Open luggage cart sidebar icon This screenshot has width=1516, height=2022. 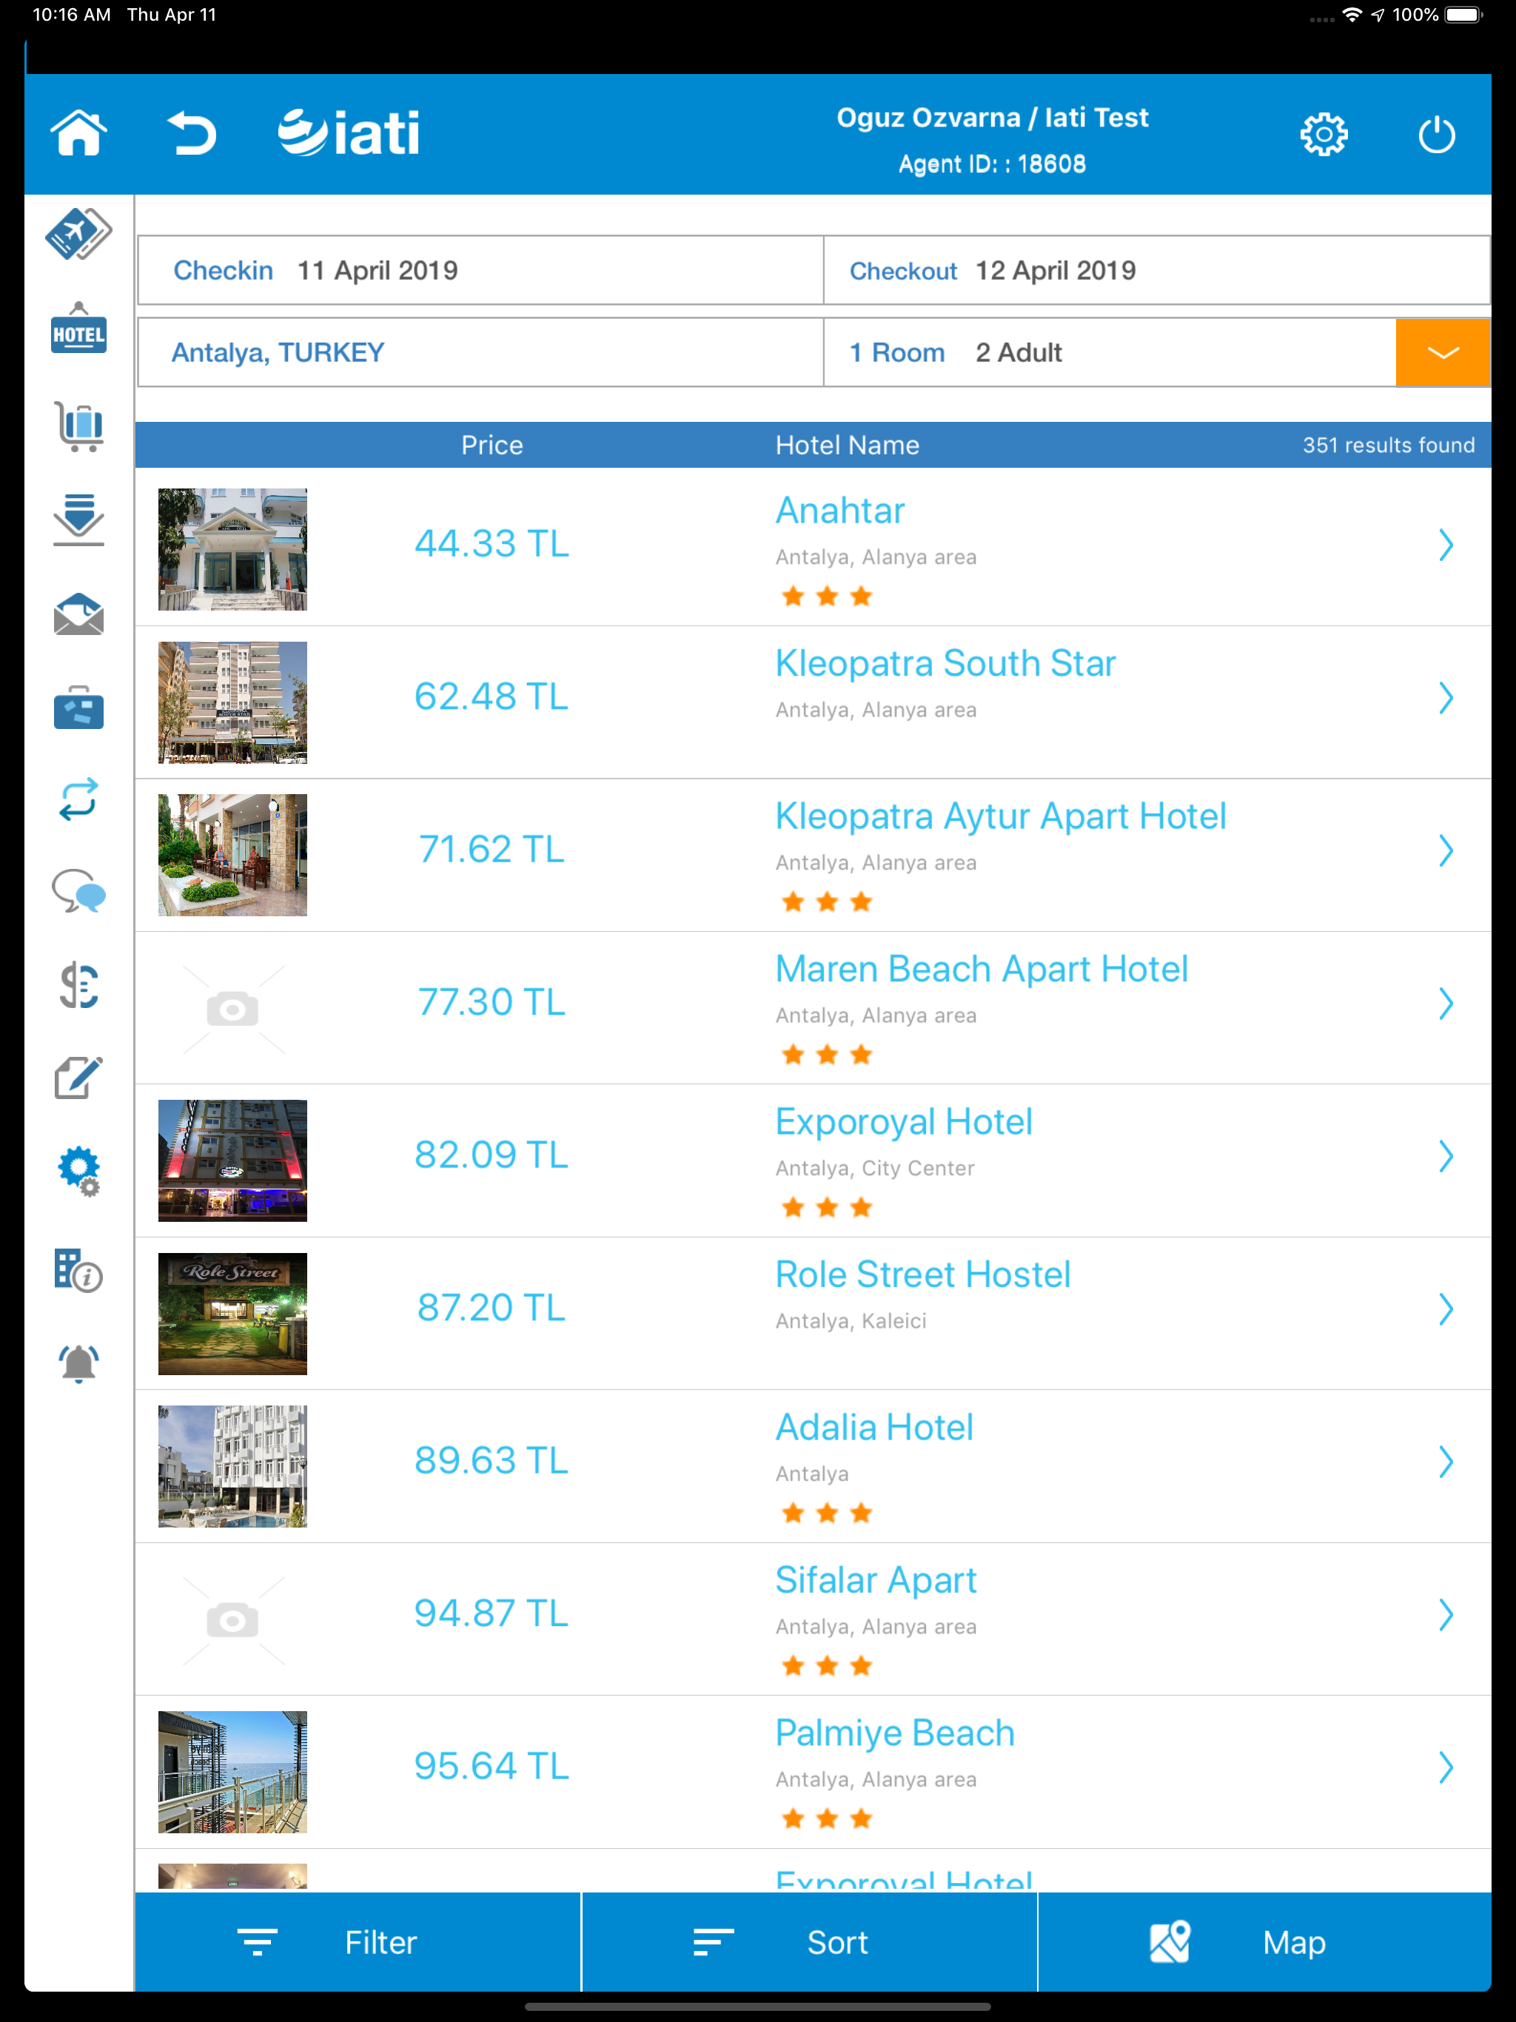coord(78,426)
